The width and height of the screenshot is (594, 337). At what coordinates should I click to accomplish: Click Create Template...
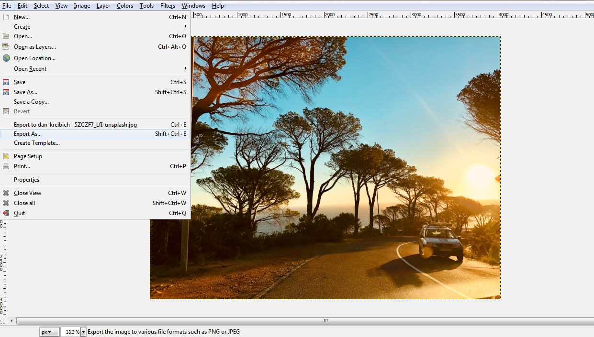click(x=37, y=143)
